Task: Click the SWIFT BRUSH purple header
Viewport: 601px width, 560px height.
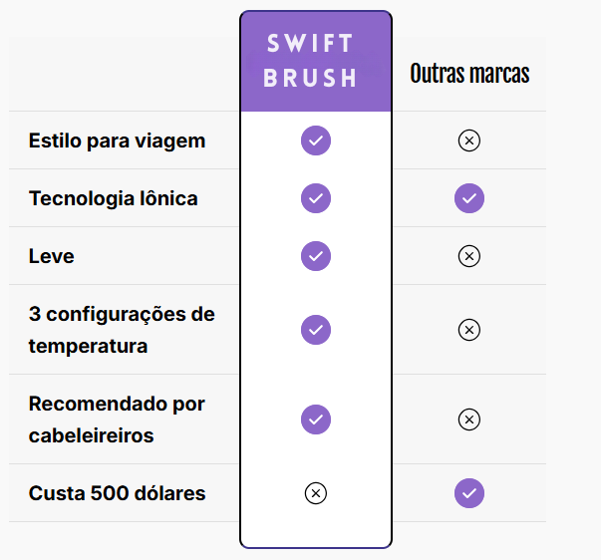Action: click(315, 61)
